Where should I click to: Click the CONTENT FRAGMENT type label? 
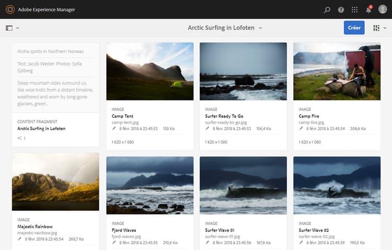click(x=37, y=122)
